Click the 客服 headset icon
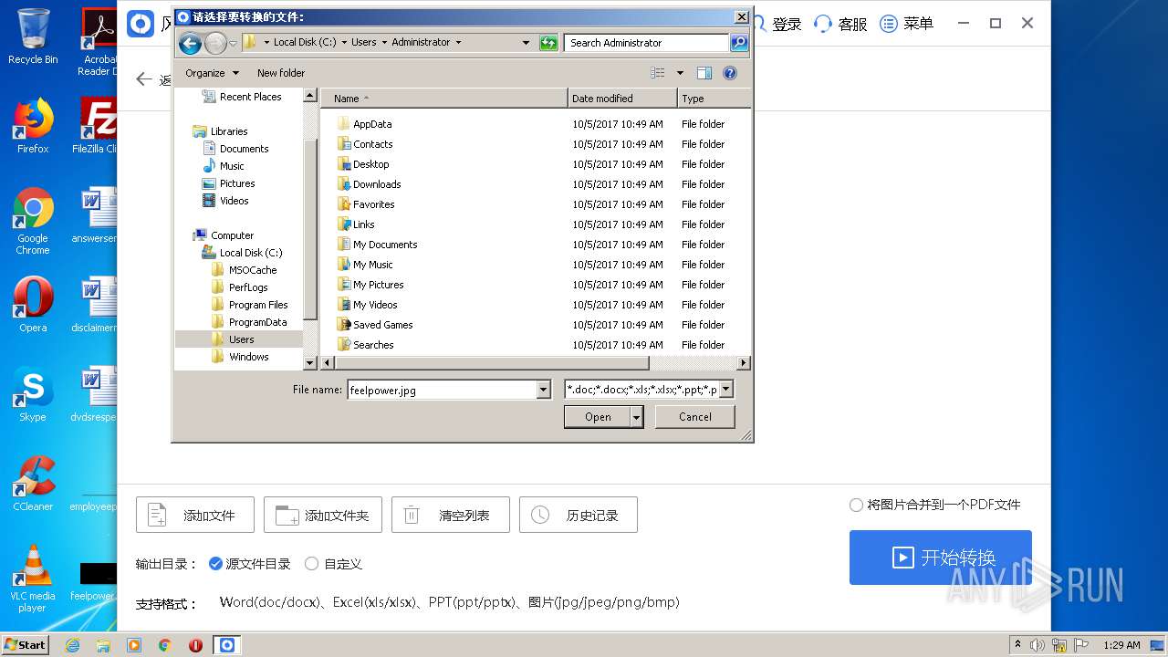 point(823,24)
